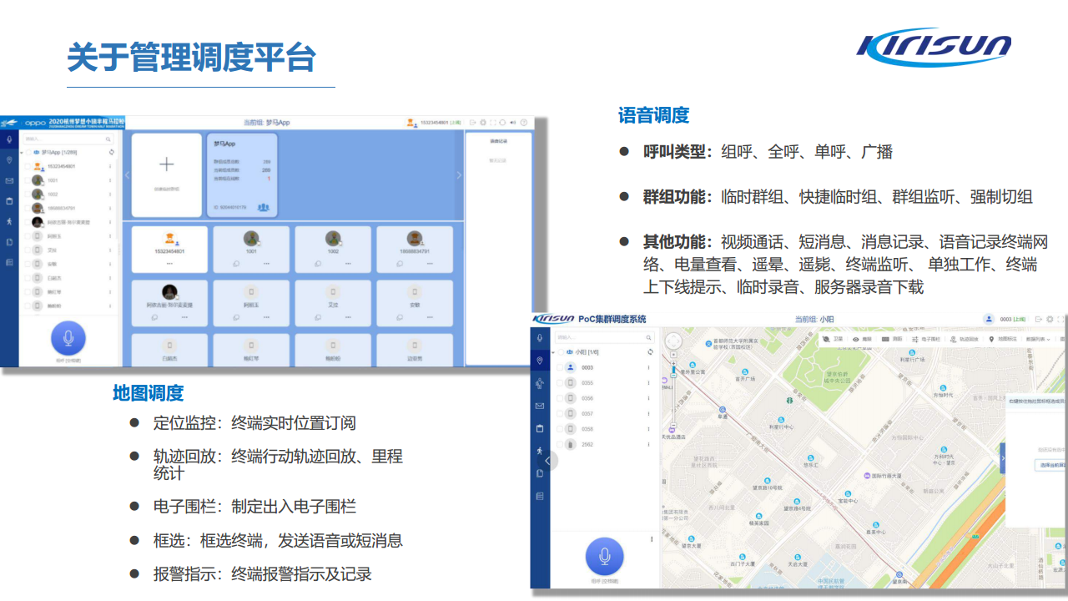Switch map to 卫星 satellite view
Screen dimensions: 1068x601
point(832,340)
